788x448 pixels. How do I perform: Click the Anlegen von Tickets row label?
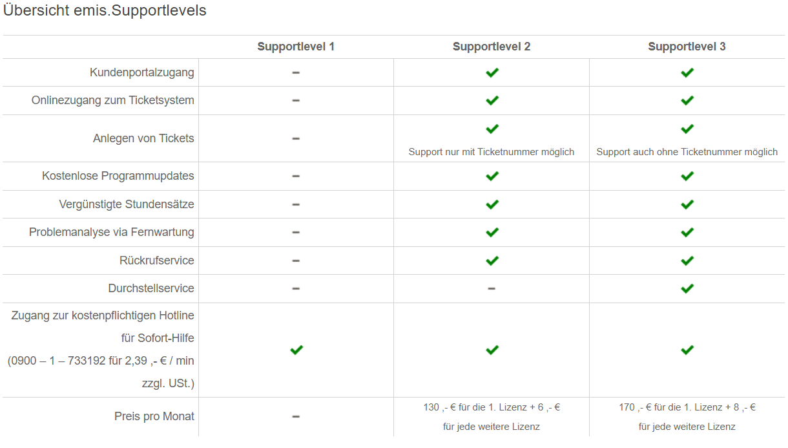click(143, 138)
